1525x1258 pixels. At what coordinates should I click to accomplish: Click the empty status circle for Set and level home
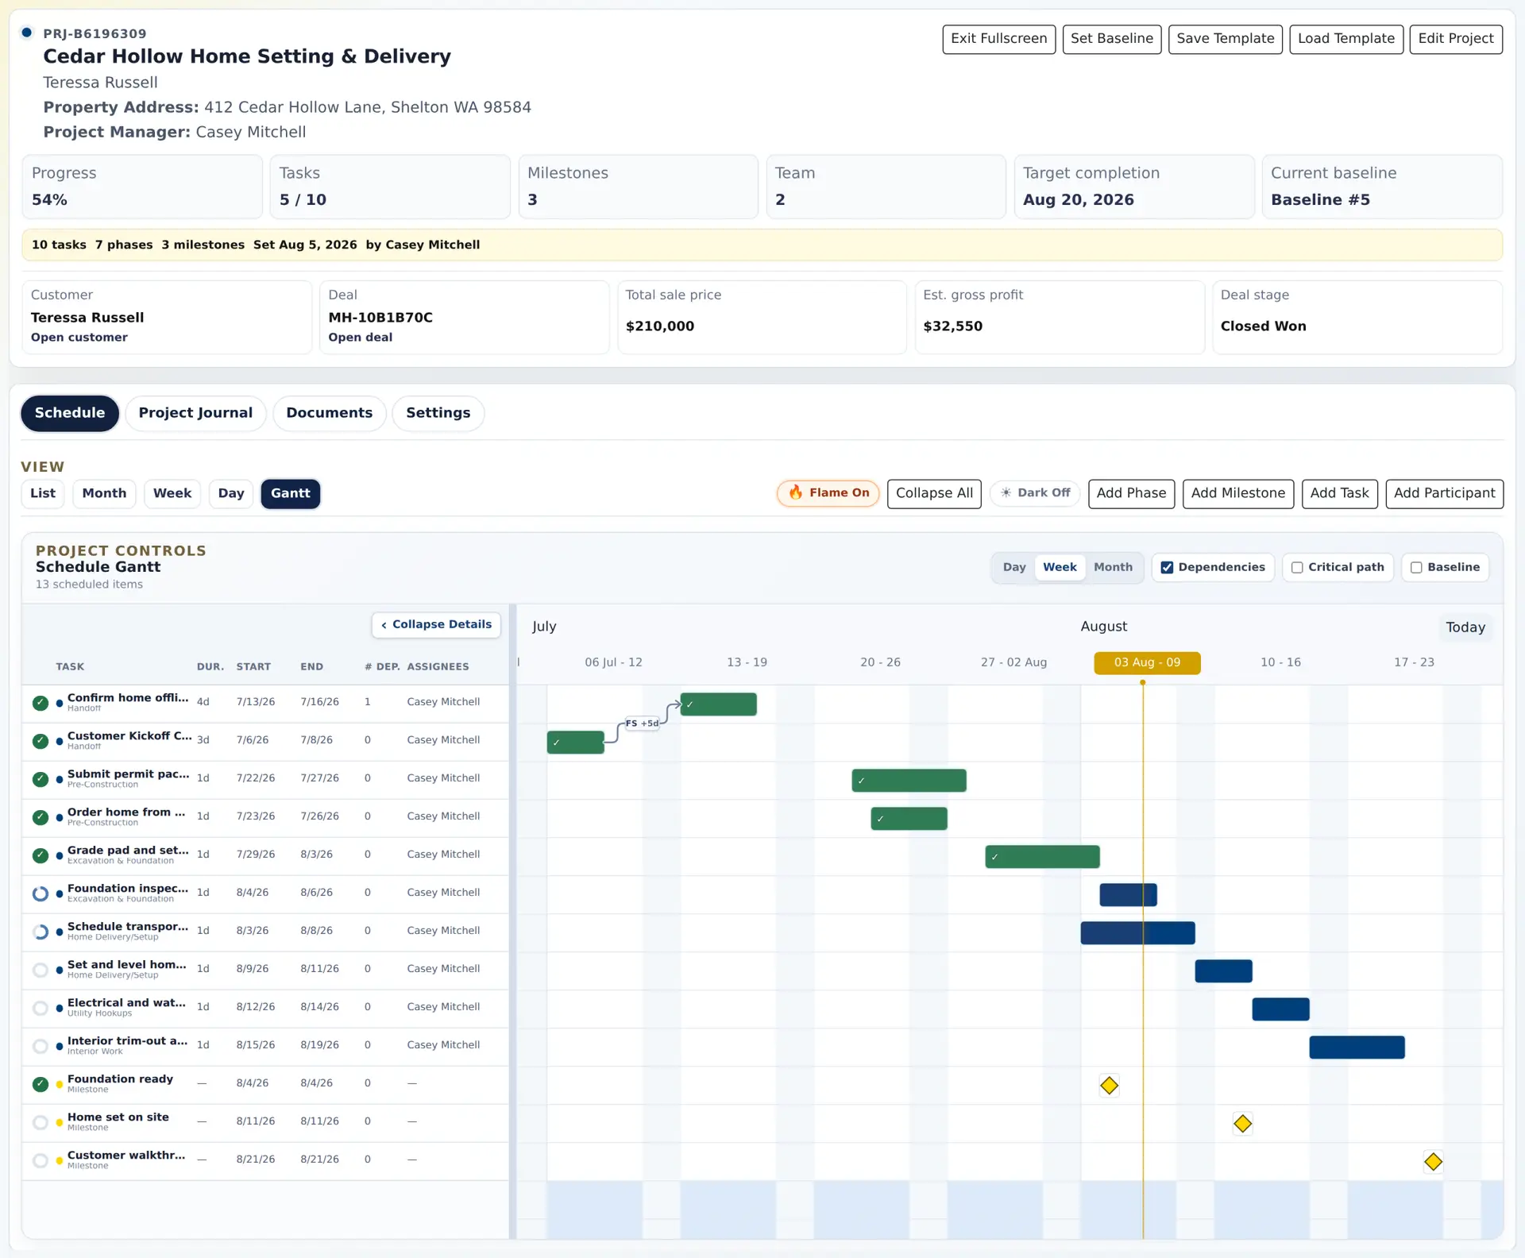click(41, 970)
